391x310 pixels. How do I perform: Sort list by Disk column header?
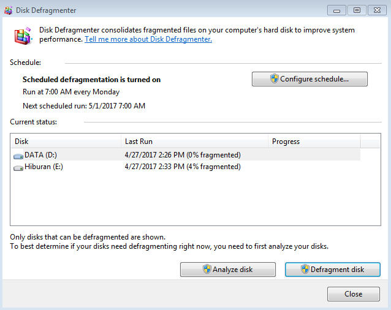[64, 142]
